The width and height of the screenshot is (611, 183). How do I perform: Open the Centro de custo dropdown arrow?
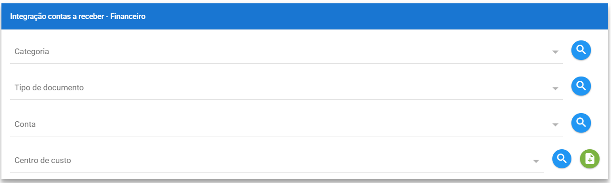[536, 161]
